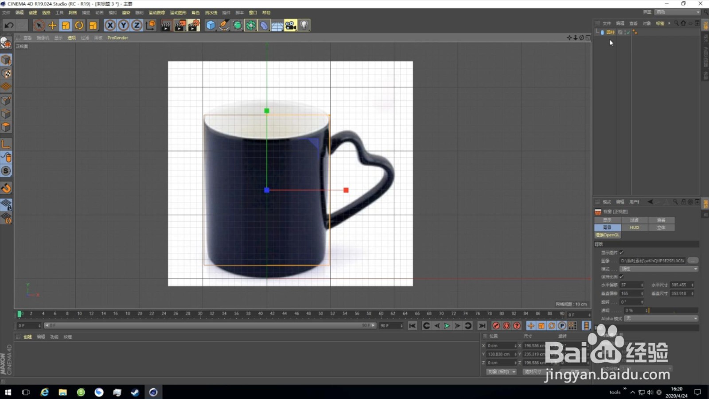Click the Camera icon in the toolbar

coord(290,25)
